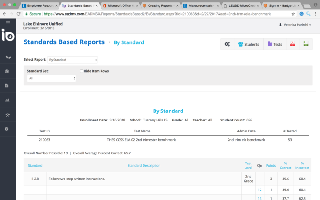
Task: Click the tools wrench sidebar icon
Action: tap(7, 115)
